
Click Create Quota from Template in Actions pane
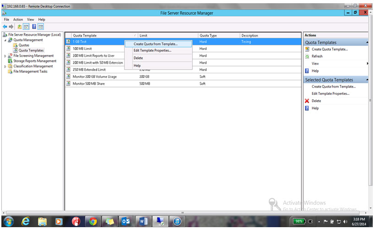coord(333,87)
